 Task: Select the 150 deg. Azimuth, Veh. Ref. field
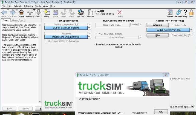(x=168, y=30)
